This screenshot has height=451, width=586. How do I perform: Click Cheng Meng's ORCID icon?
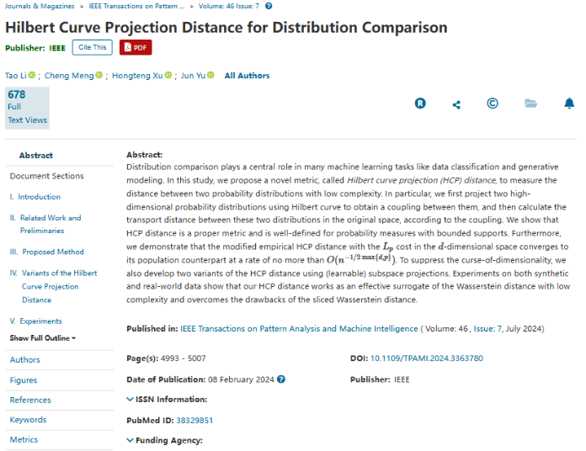click(99, 76)
